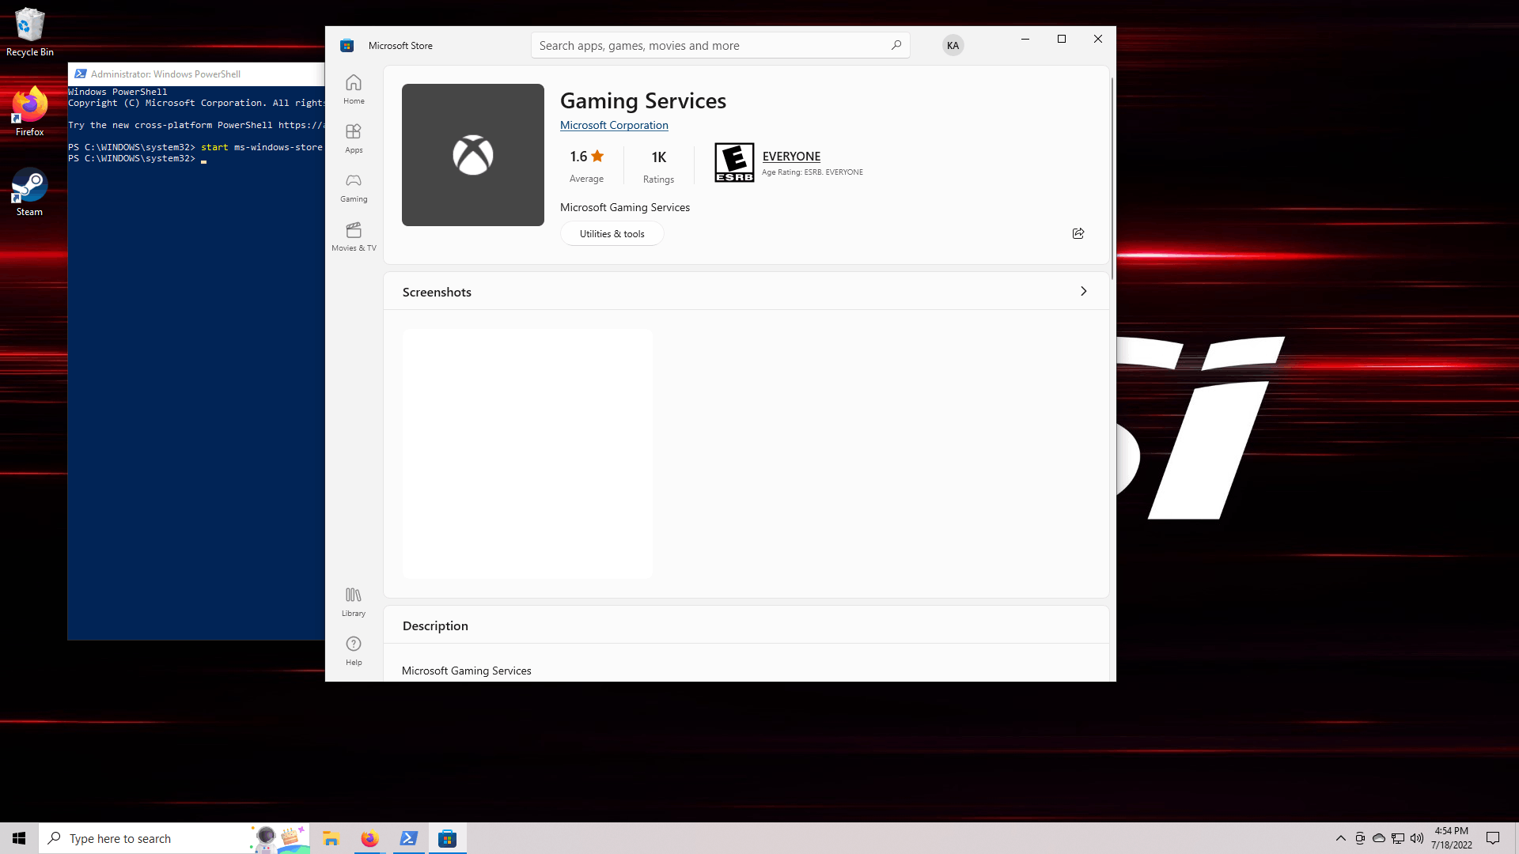Open the Apps section in sidebar
This screenshot has width=1519, height=854.
tap(354, 138)
